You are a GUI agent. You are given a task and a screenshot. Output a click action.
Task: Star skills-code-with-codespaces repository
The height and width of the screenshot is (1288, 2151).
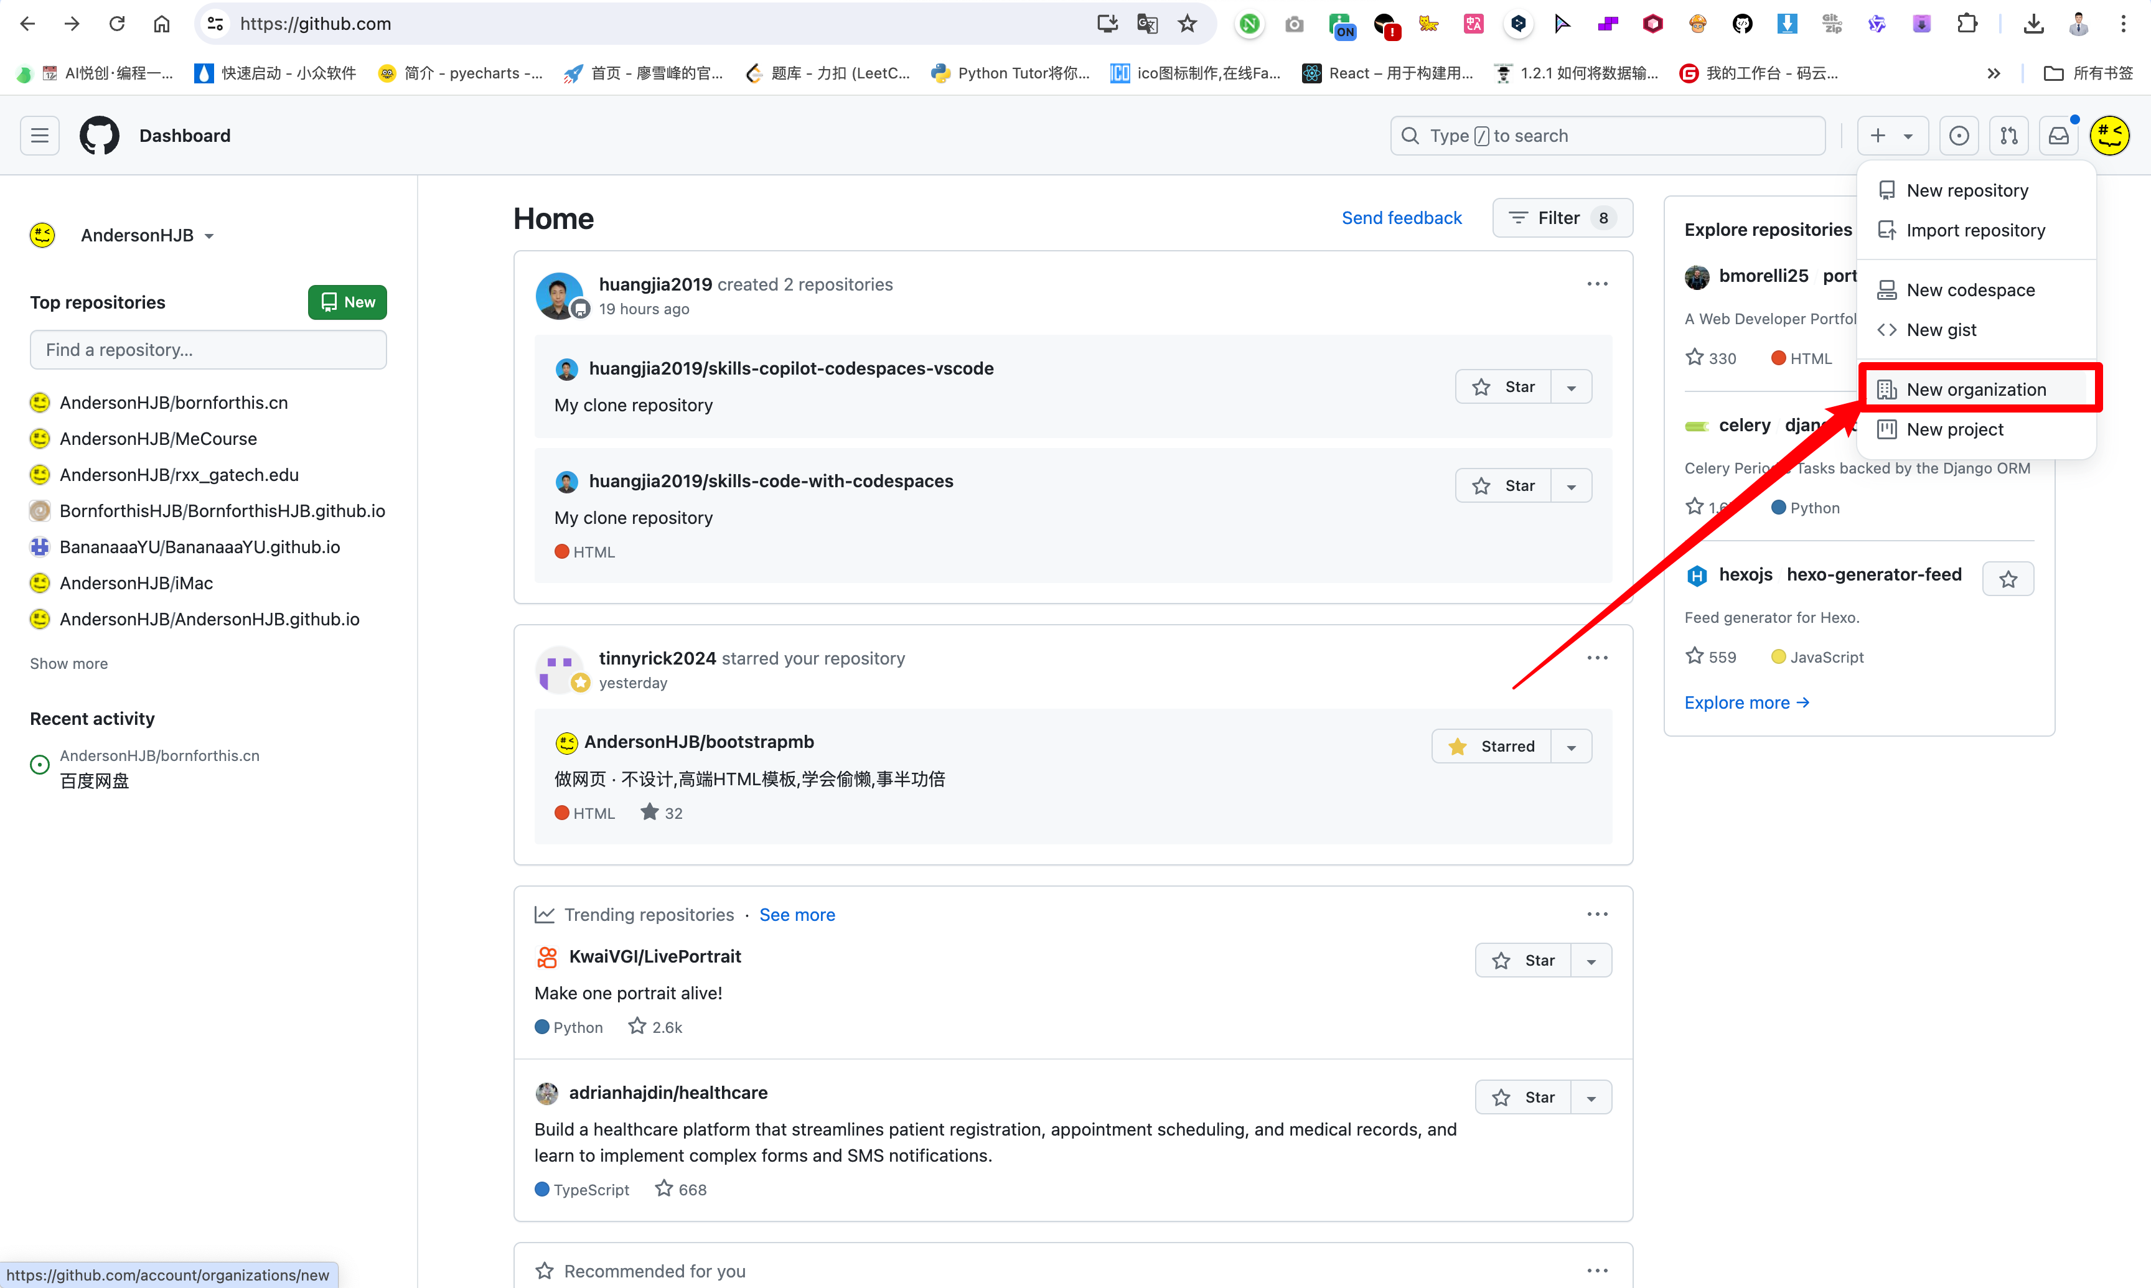click(x=1504, y=486)
